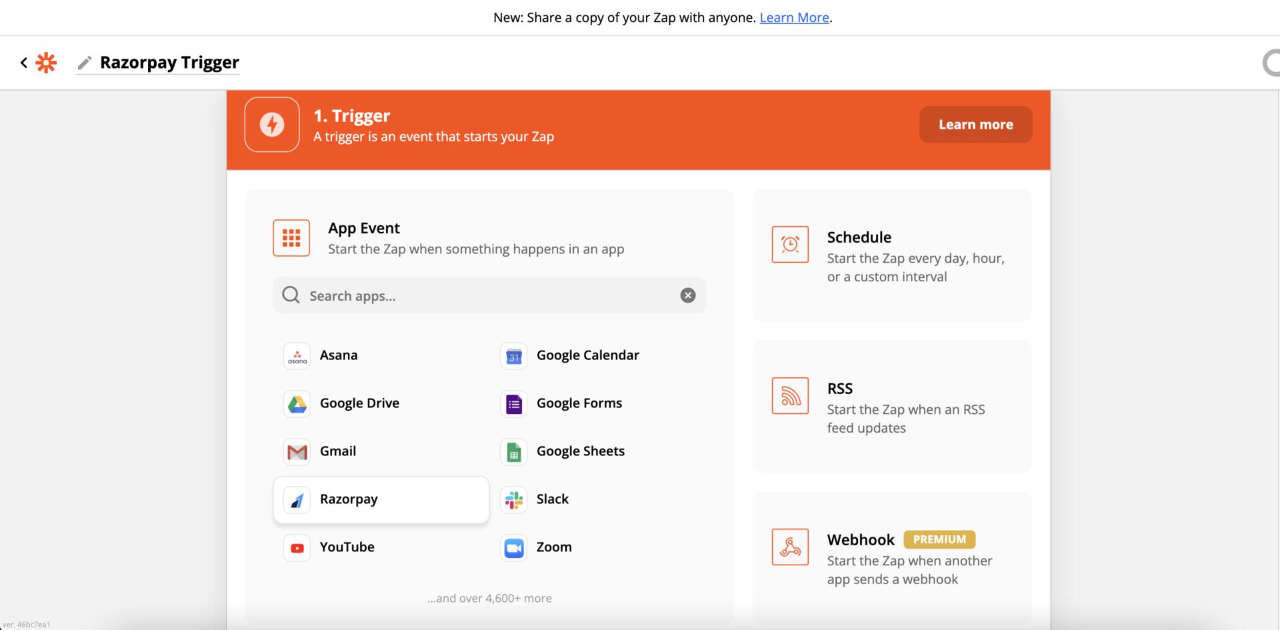1280x630 pixels.
Task: Click the orange 'Learn more' button
Action: tap(975, 125)
